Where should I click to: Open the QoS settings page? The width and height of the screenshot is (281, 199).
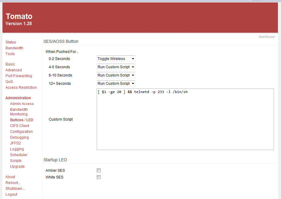coord(9,81)
